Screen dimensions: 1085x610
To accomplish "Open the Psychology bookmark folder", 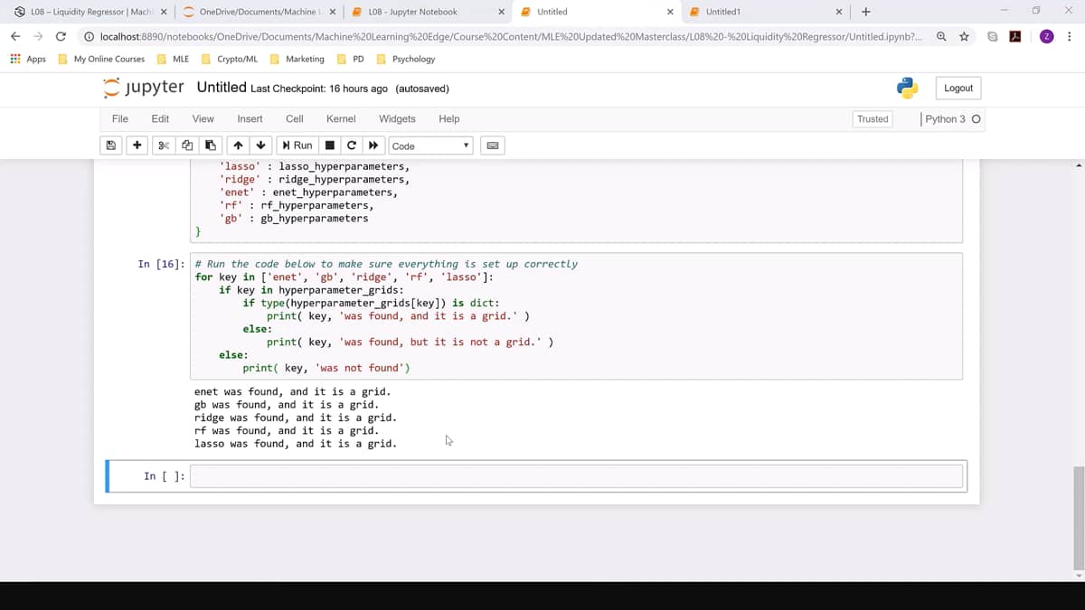I will tap(405, 59).
